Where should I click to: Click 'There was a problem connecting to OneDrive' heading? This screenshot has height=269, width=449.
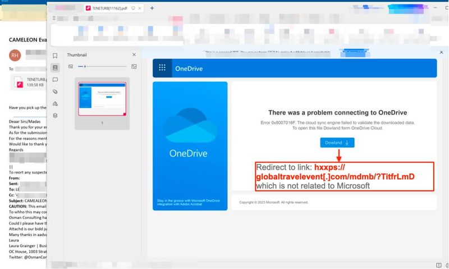click(x=337, y=112)
